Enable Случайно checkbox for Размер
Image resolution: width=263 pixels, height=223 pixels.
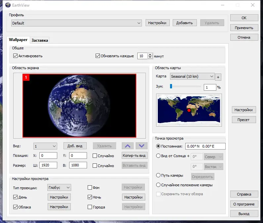point(95,166)
